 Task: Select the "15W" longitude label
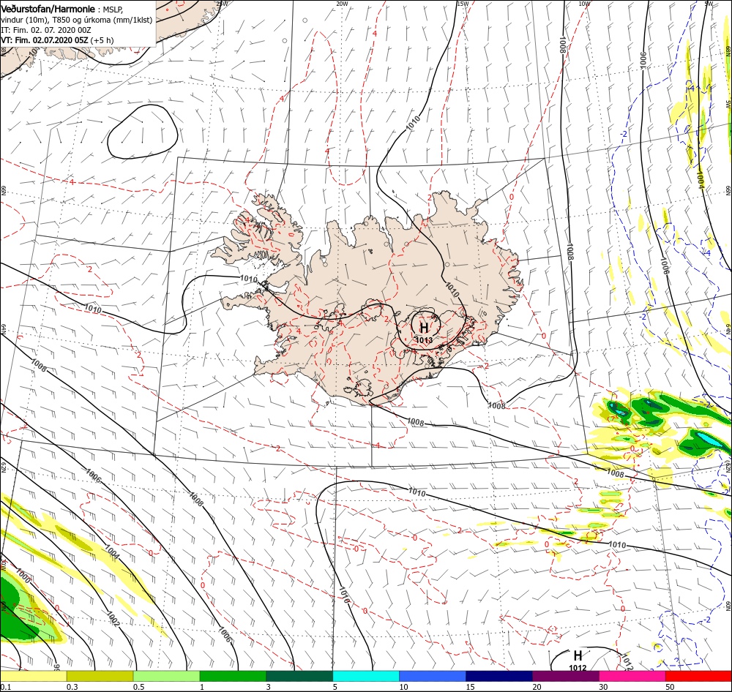tap(463, 4)
